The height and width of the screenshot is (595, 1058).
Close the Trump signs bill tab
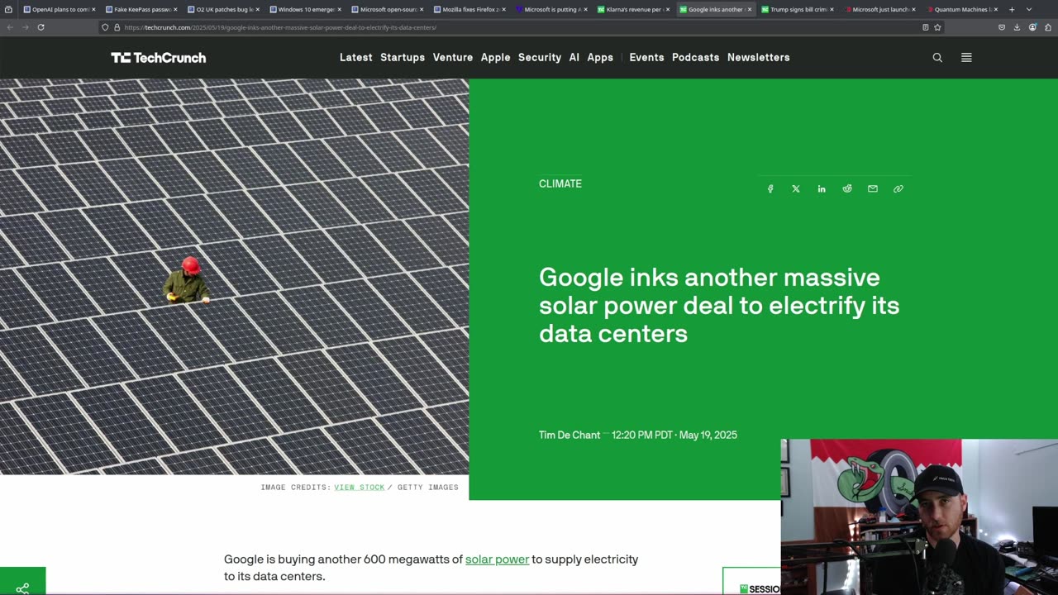click(x=832, y=10)
